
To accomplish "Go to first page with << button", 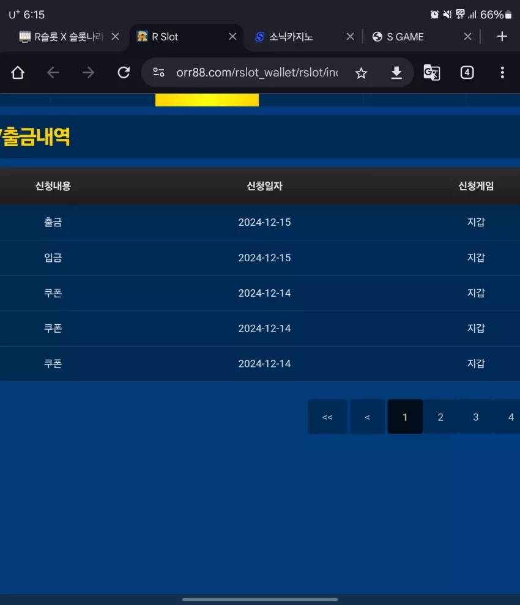I will [x=327, y=417].
